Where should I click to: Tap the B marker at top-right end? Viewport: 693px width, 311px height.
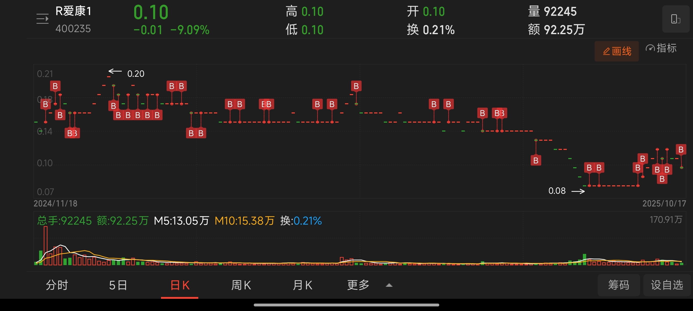click(x=681, y=149)
